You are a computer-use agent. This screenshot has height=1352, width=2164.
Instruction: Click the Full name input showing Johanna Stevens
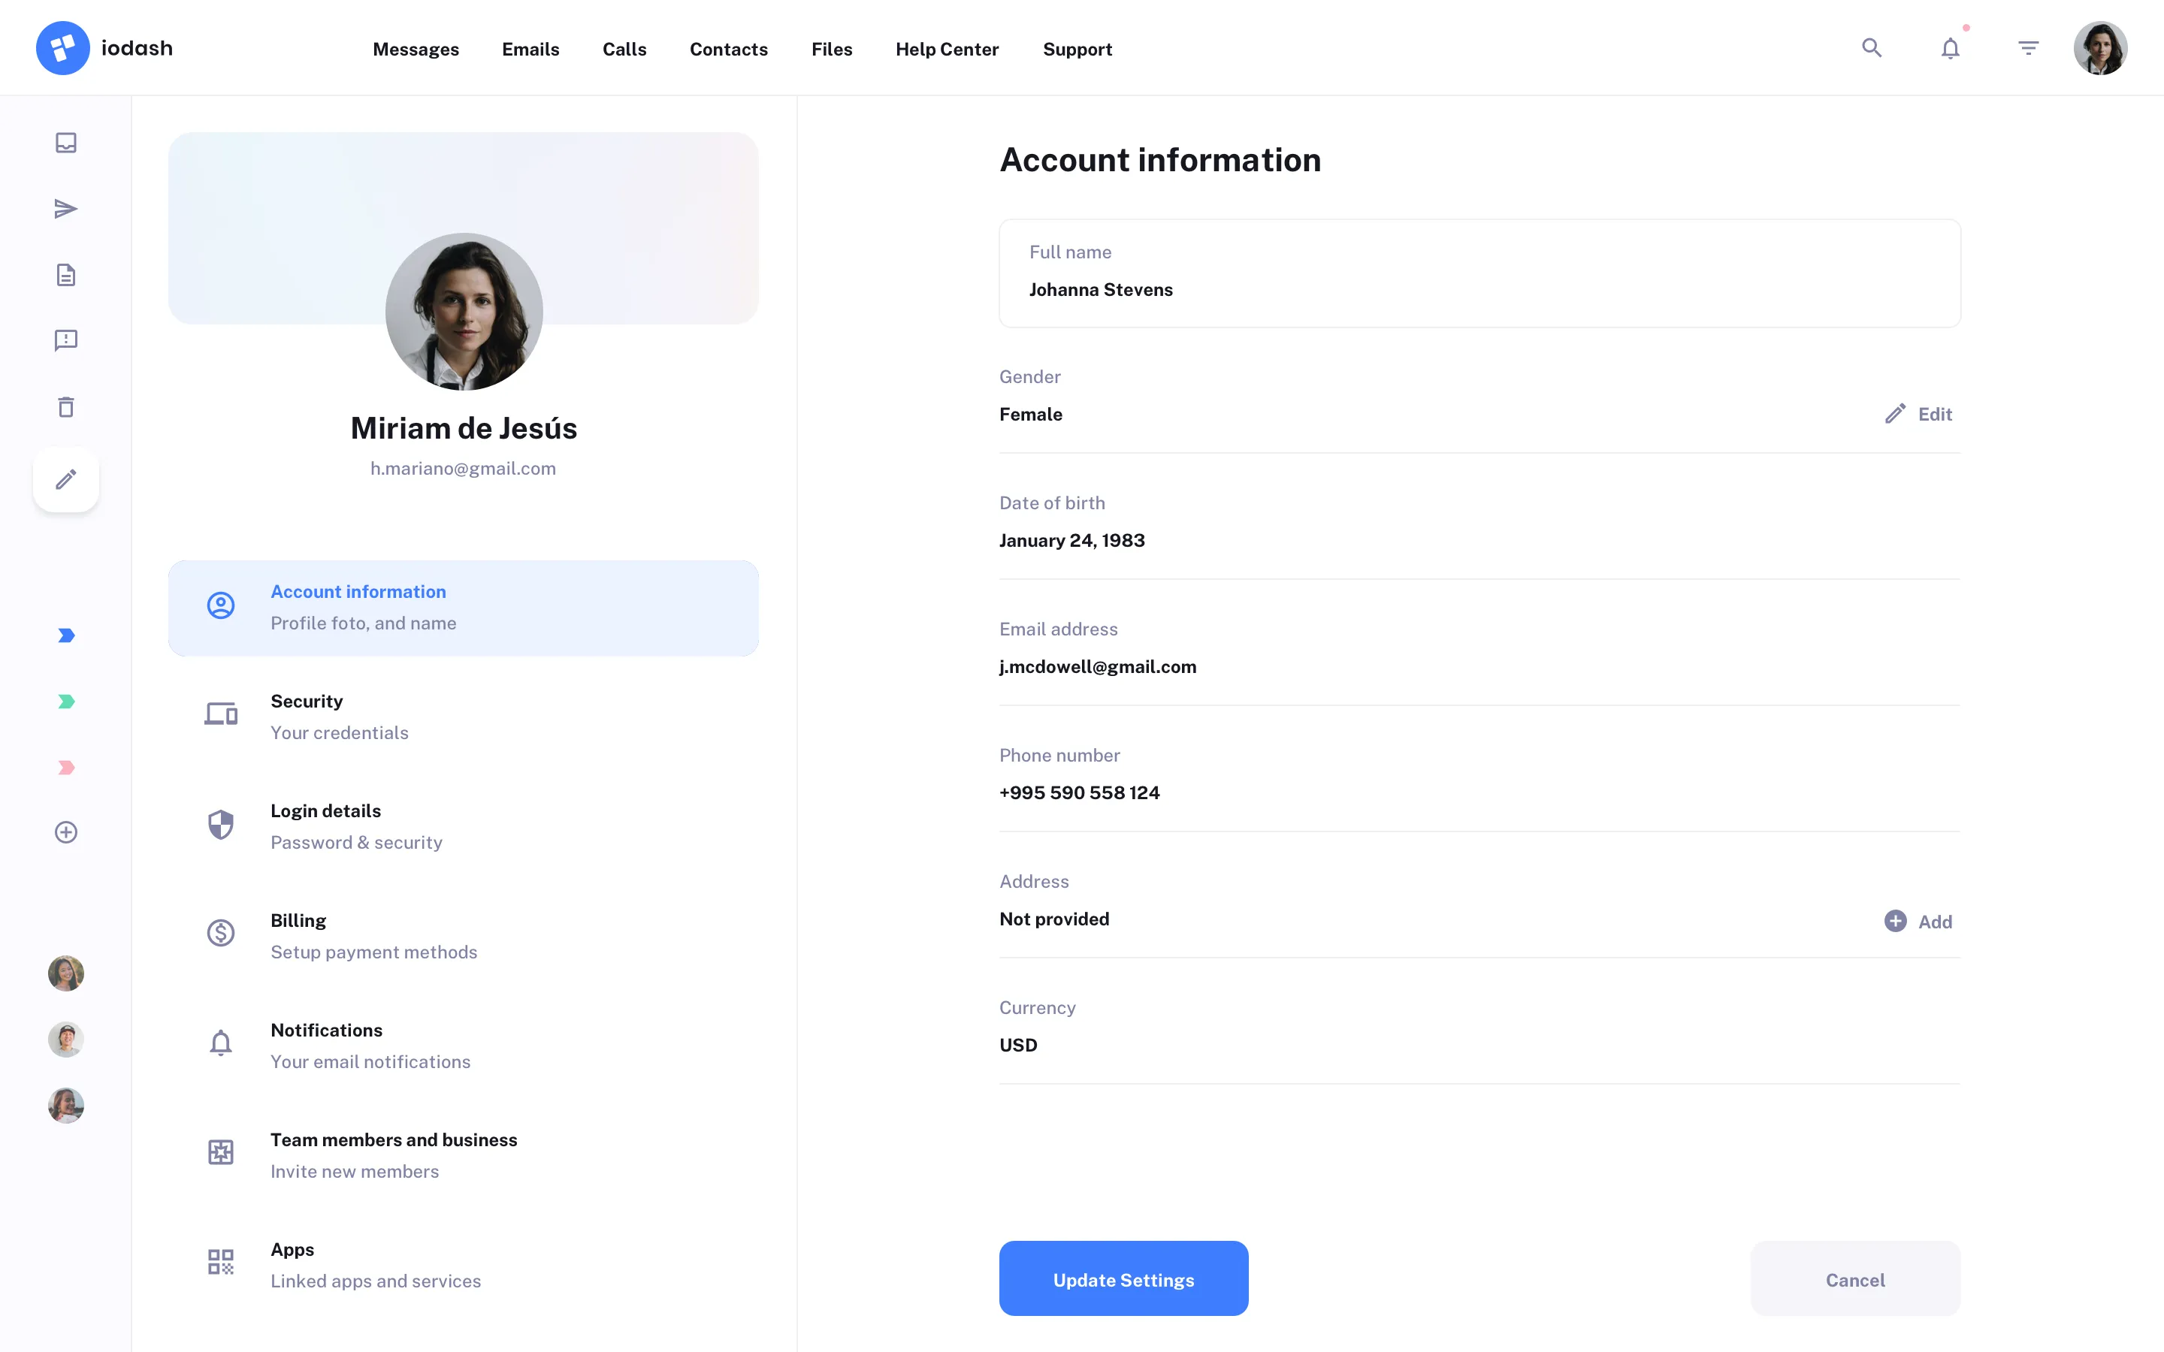[x=1479, y=273]
